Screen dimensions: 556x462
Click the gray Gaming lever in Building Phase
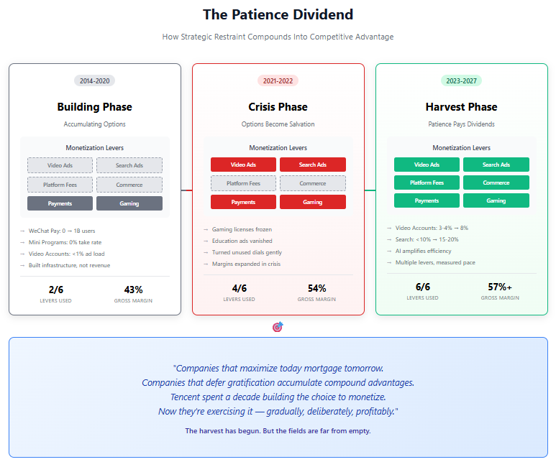click(x=129, y=203)
